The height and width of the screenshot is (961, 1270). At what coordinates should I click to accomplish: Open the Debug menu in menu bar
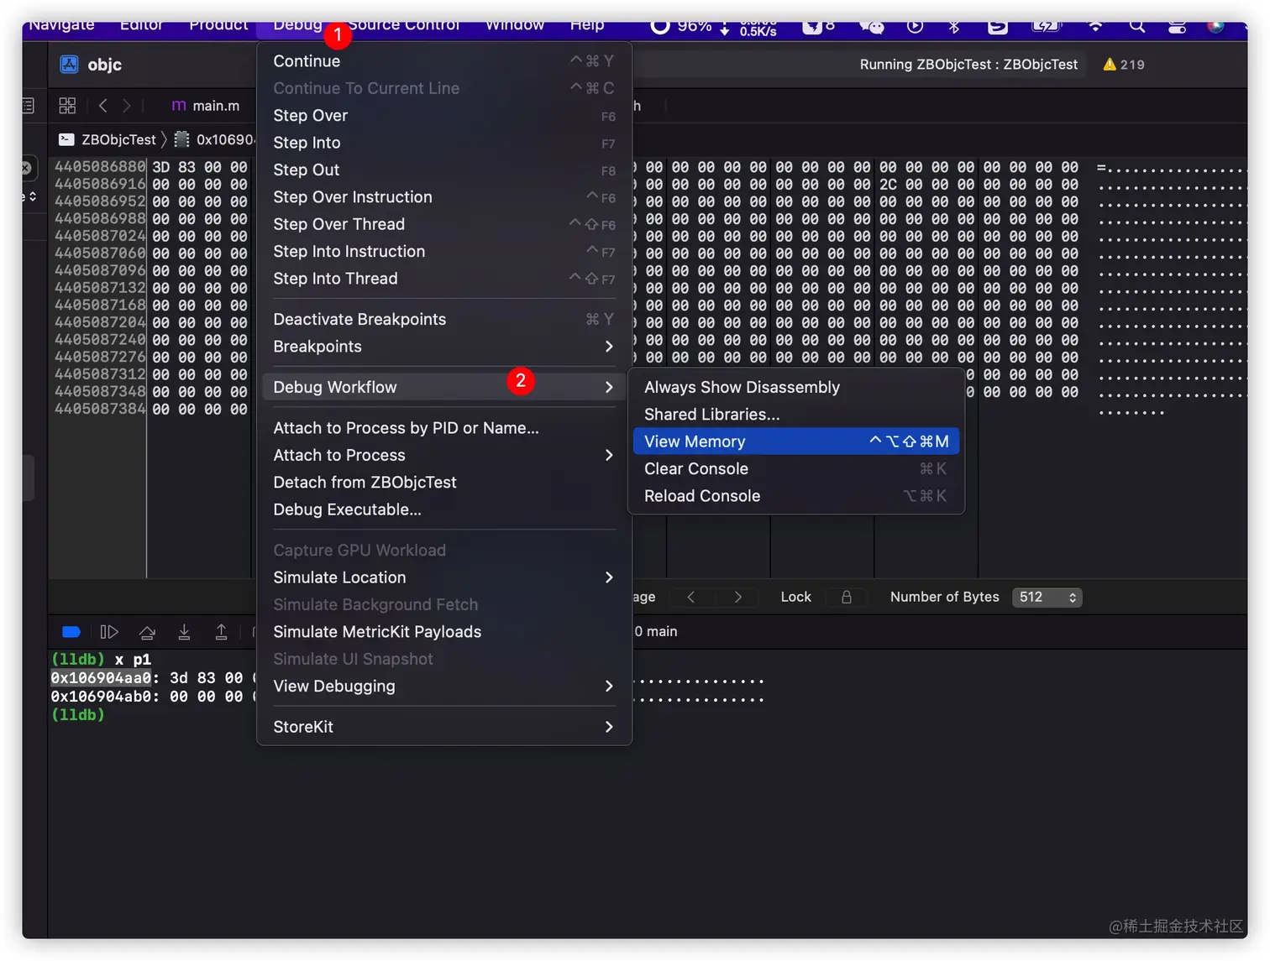click(x=297, y=25)
